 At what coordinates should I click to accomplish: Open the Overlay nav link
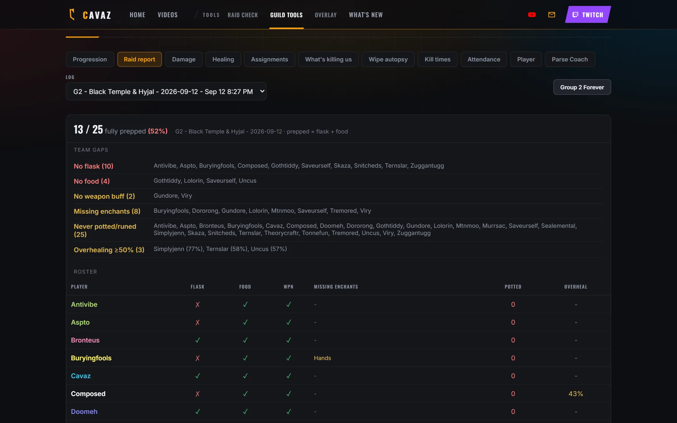326,15
